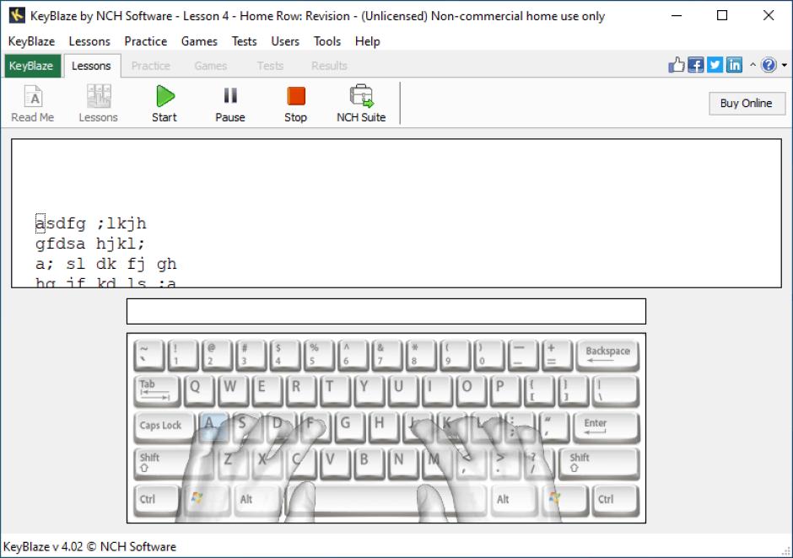Click the lesson line "a; sl dk fj gh"
Screen dimensions: 793x558
(x=106, y=264)
